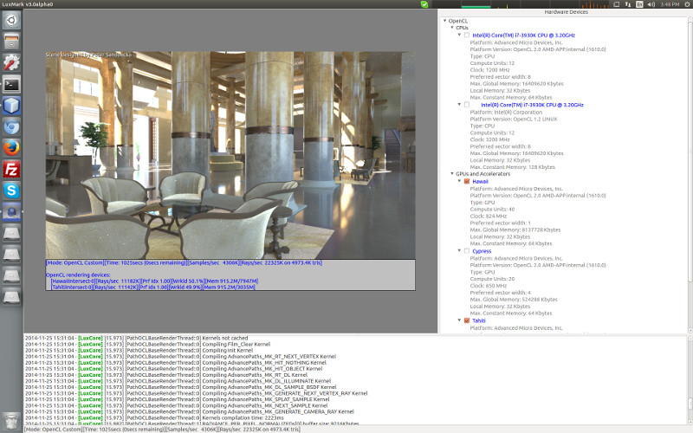Open the sound volume indicator
The height and width of the screenshot is (433, 693).
pyautogui.click(x=651, y=4)
